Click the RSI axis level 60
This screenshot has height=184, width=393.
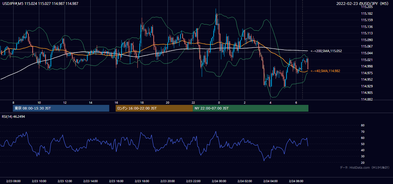click(363, 138)
